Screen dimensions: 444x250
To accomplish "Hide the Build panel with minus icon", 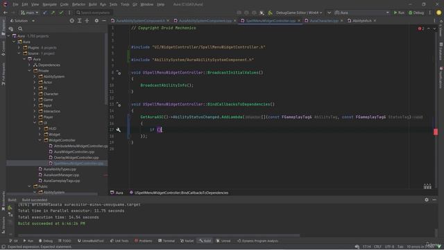I will coord(434,200).
